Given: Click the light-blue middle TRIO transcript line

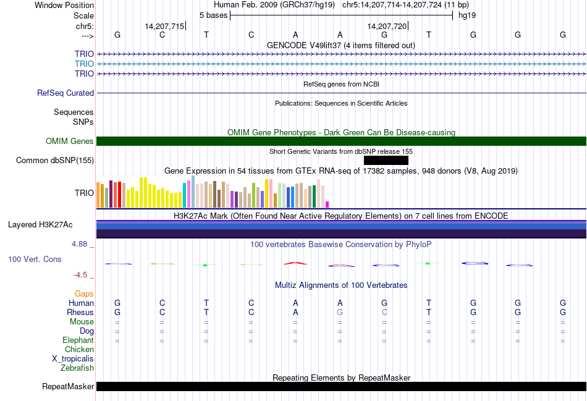Looking at the screenshot, I should 341,64.
